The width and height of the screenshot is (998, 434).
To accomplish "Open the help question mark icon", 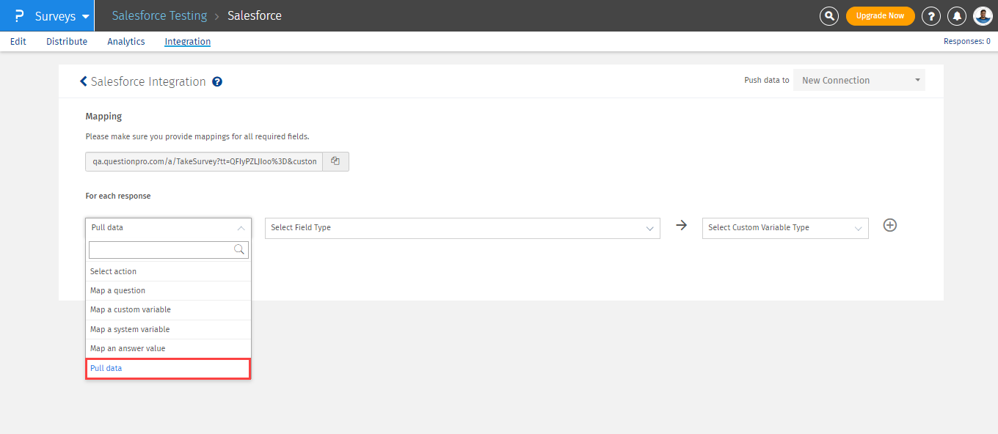I will 931,16.
